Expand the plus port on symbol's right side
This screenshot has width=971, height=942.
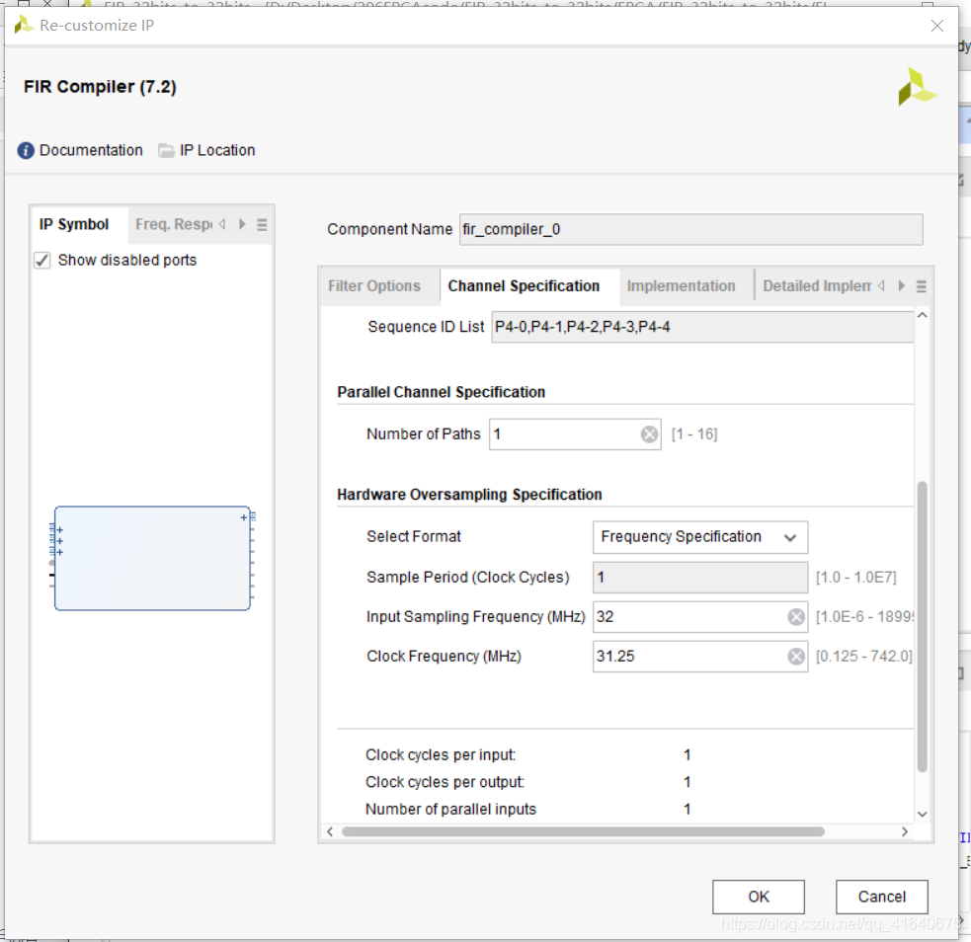tap(243, 517)
